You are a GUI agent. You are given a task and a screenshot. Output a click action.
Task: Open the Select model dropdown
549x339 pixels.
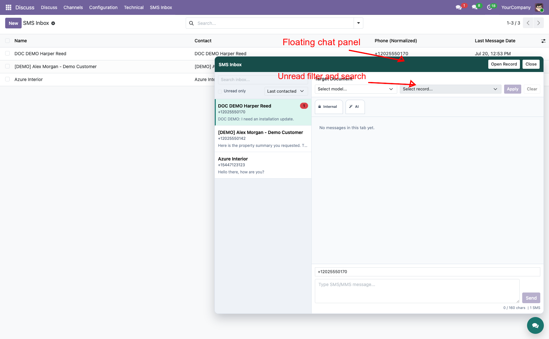(356, 89)
